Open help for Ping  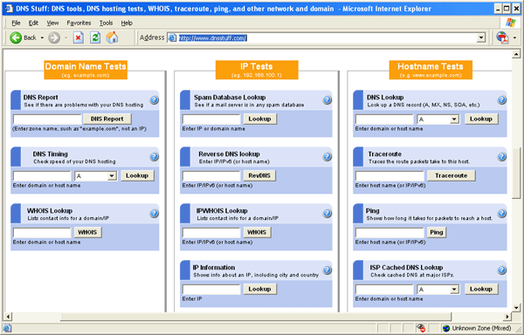pyautogui.click(x=501, y=213)
